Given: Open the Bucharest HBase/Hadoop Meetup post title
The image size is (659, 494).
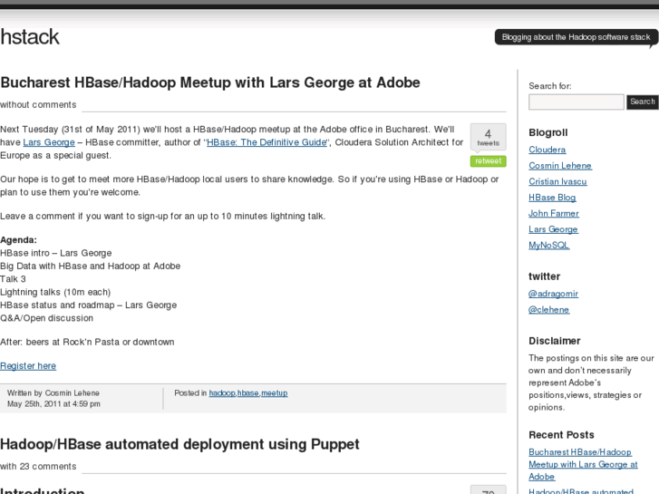Looking at the screenshot, I should [x=210, y=82].
